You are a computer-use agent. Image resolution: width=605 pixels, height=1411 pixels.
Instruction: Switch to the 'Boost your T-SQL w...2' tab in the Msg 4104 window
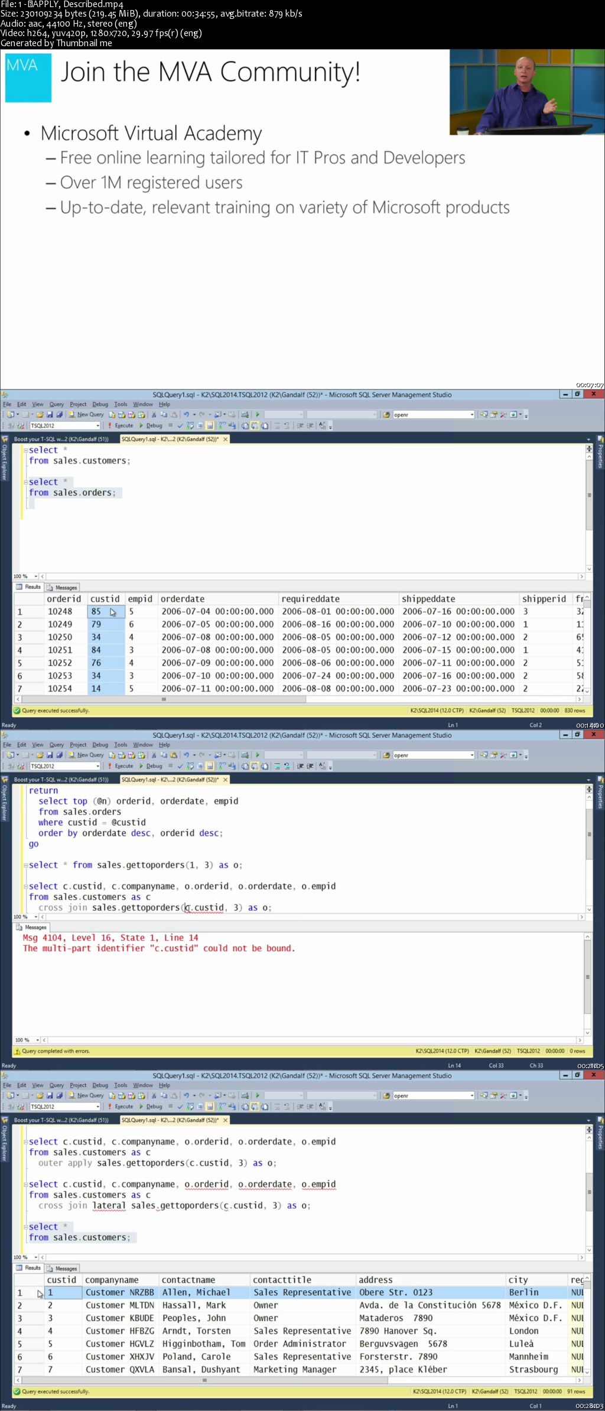tap(61, 780)
